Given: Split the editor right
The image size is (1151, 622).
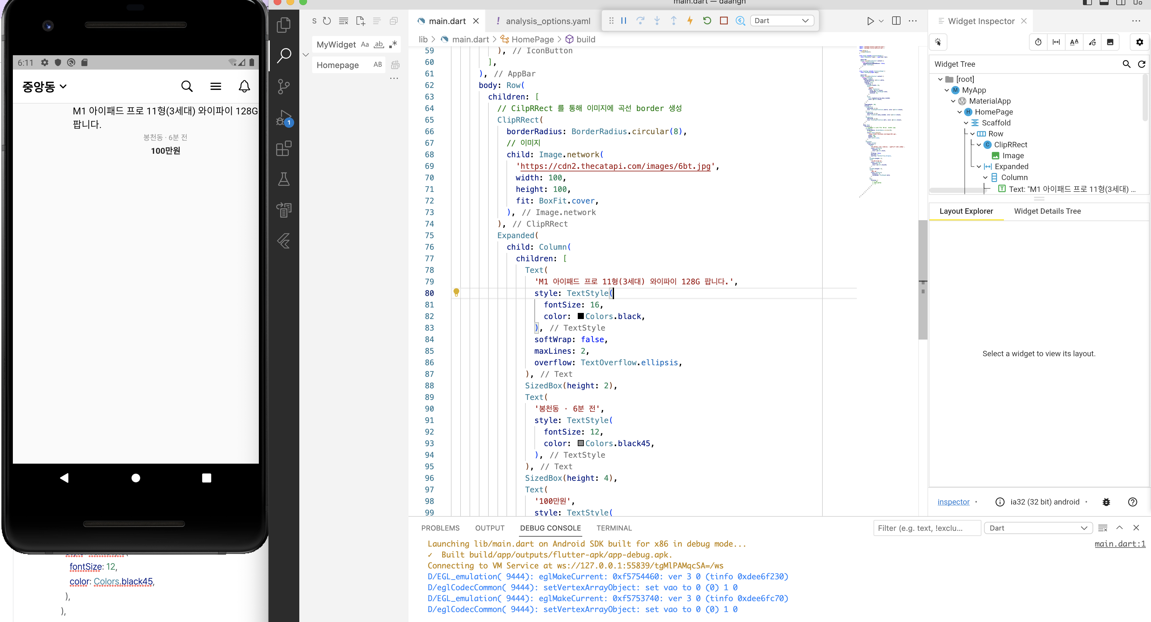Looking at the screenshot, I should tap(896, 21).
